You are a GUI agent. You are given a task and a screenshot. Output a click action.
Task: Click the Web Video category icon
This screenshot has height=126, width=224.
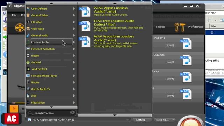[28, 29]
